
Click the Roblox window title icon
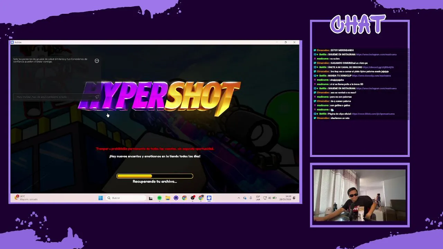12,42
